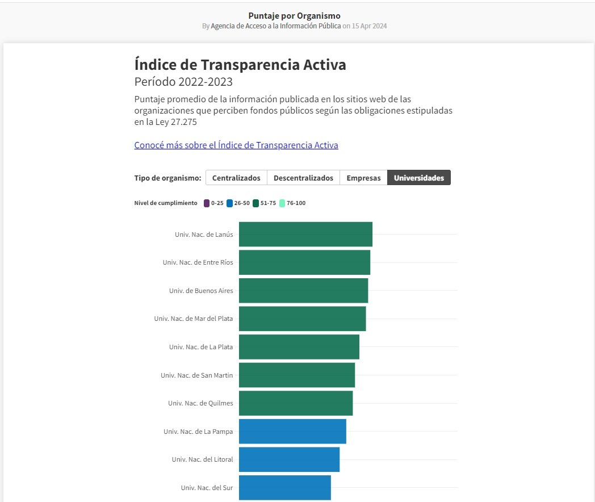Screen dimensions: 595x502
Task: Click the light green 76-100 legend swatch
Action: tap(282, 203)
